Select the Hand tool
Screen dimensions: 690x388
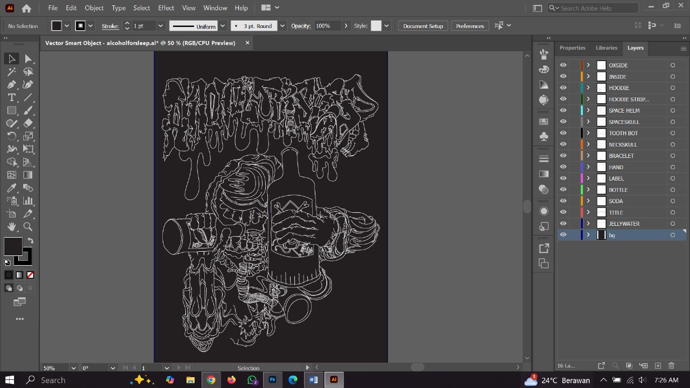coord(11,227)
